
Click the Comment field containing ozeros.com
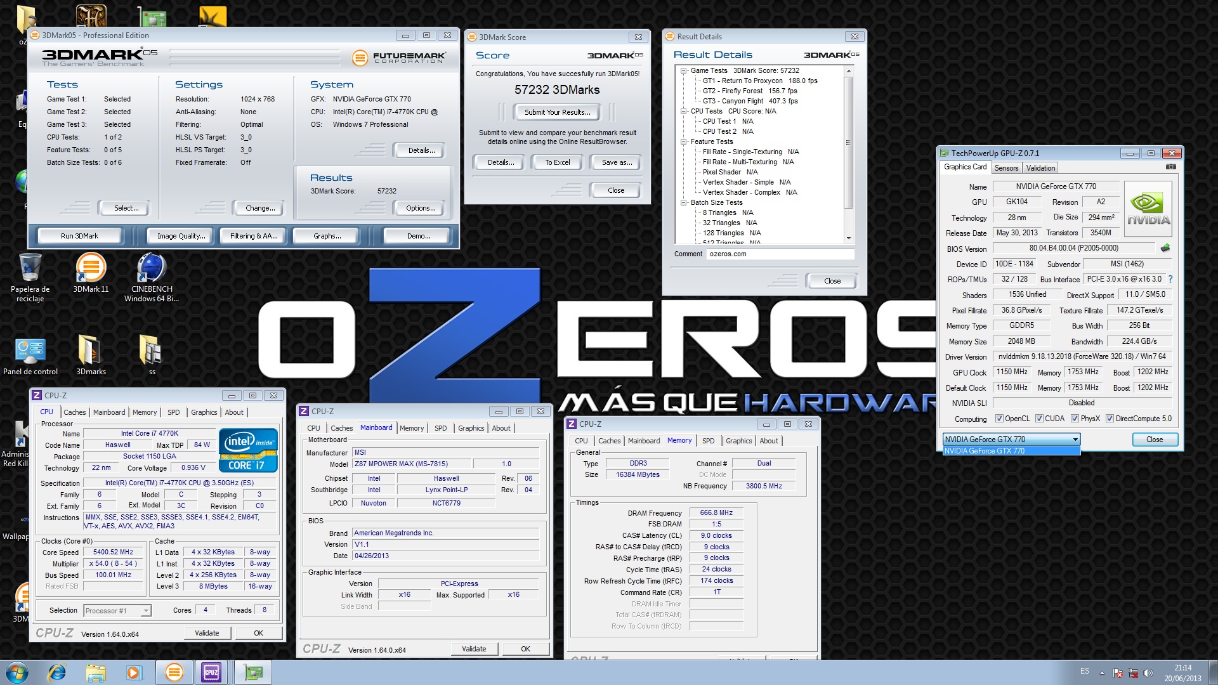[780, 254]
